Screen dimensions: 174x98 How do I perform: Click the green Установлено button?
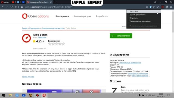click(121, 36)
